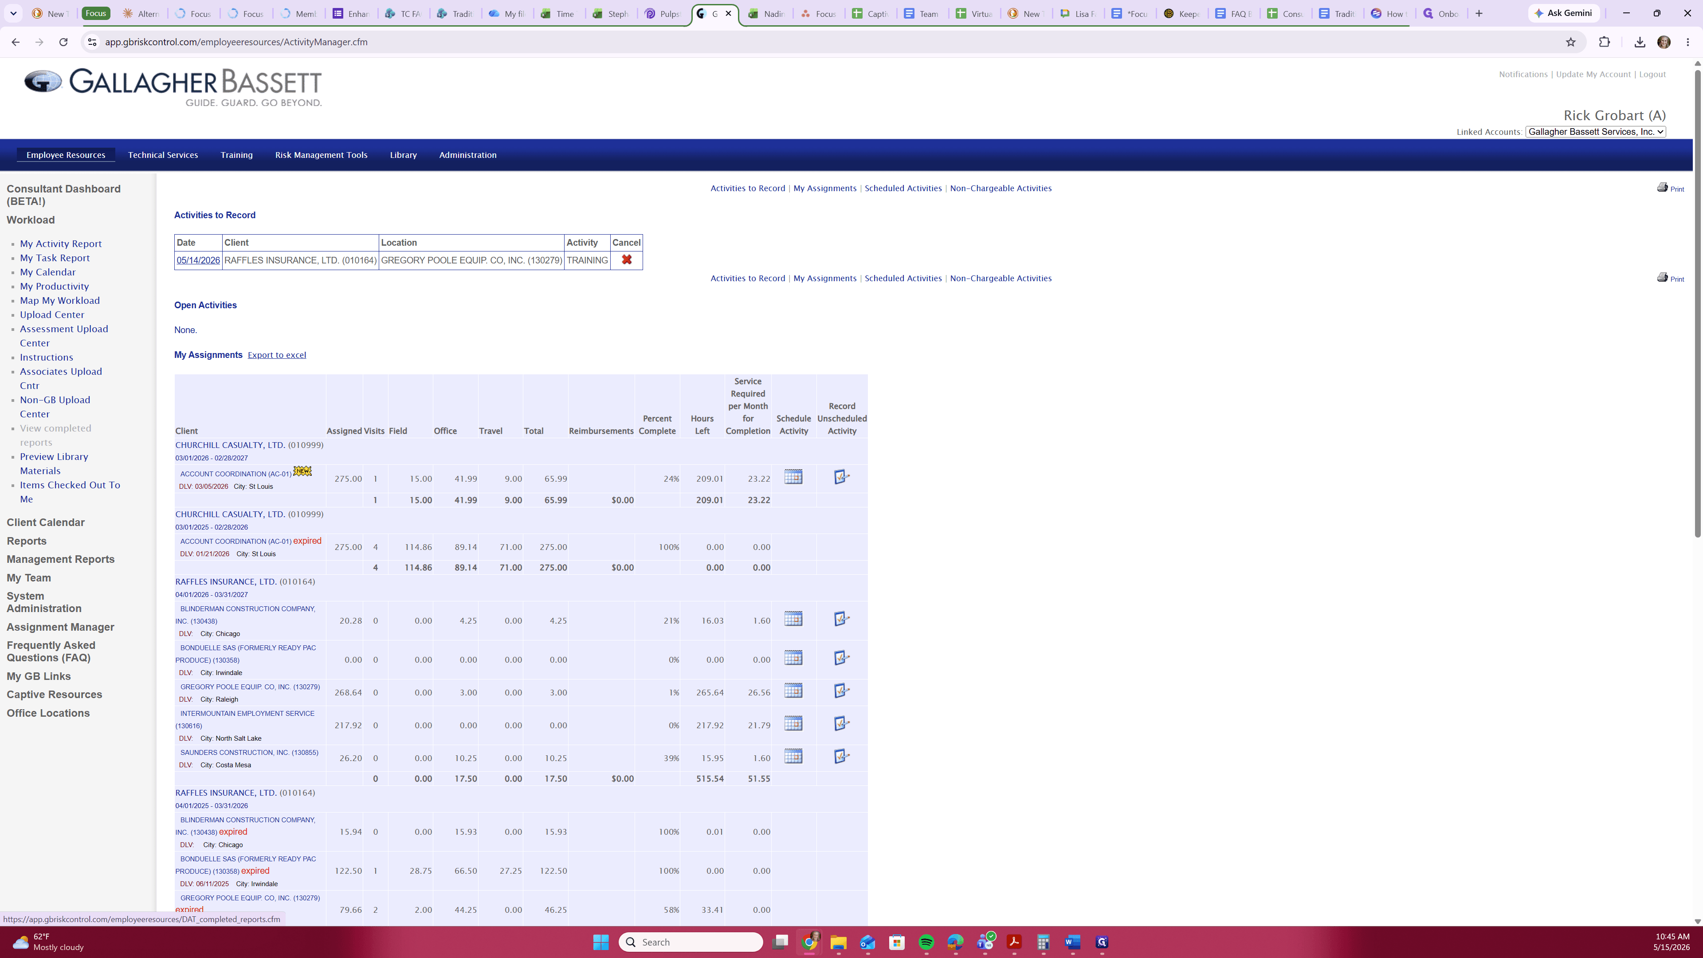The width and height of the screenshot is (1703, 958).
Task: Expand Chrome tab search chevron
Action: point(13,13)
